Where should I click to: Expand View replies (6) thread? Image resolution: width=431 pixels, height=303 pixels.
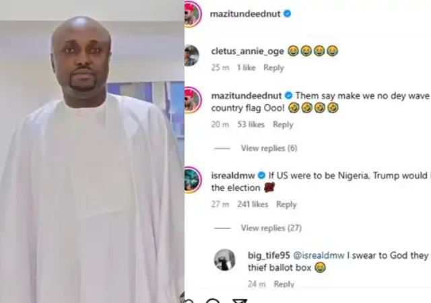pos(269,148)
